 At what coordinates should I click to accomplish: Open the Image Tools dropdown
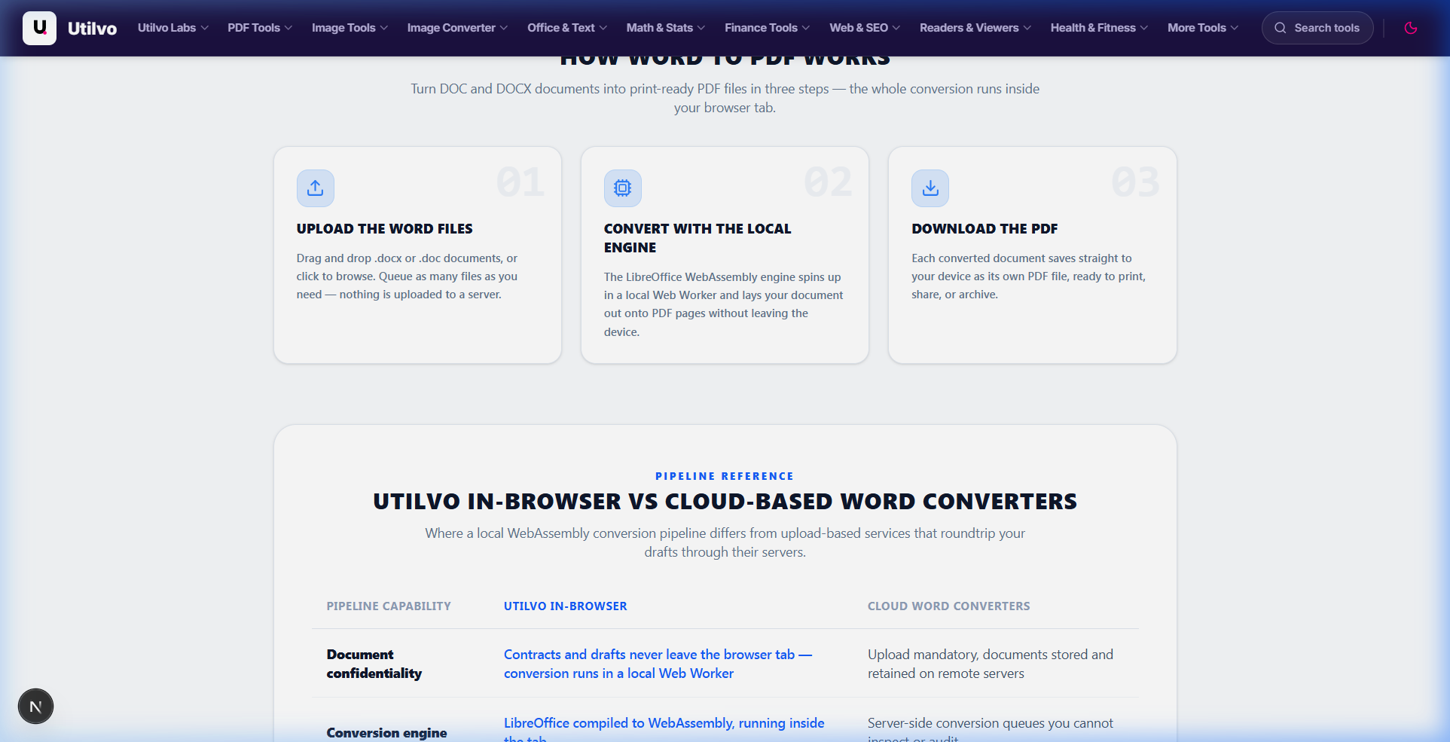coord(350,28)
